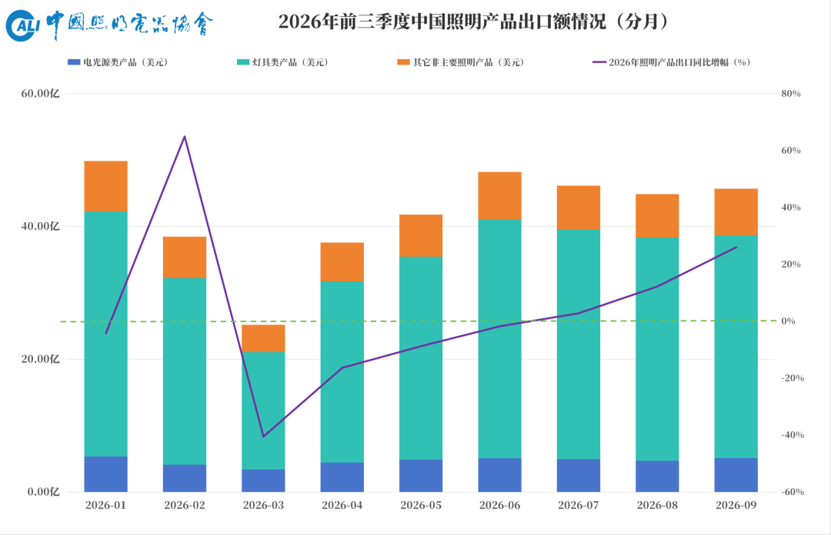831x535 pixels.
Task: Click the 中國照明電器協會 calligraphy logo text
Action: click(x=130, y=24)
